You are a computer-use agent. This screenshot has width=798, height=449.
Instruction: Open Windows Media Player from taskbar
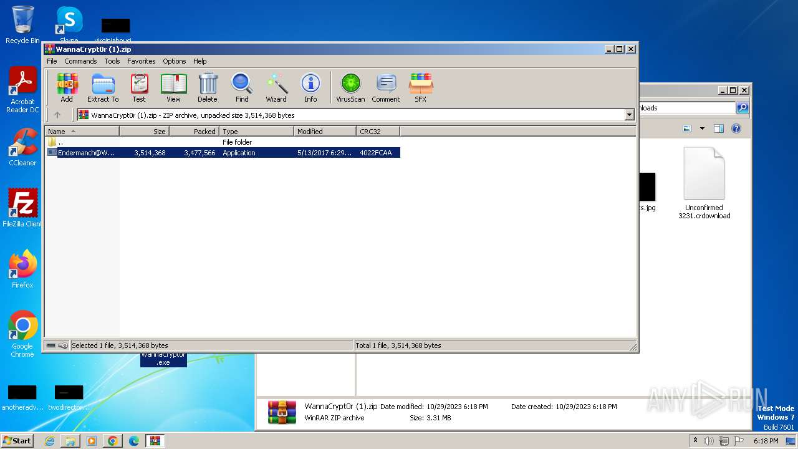92,441
